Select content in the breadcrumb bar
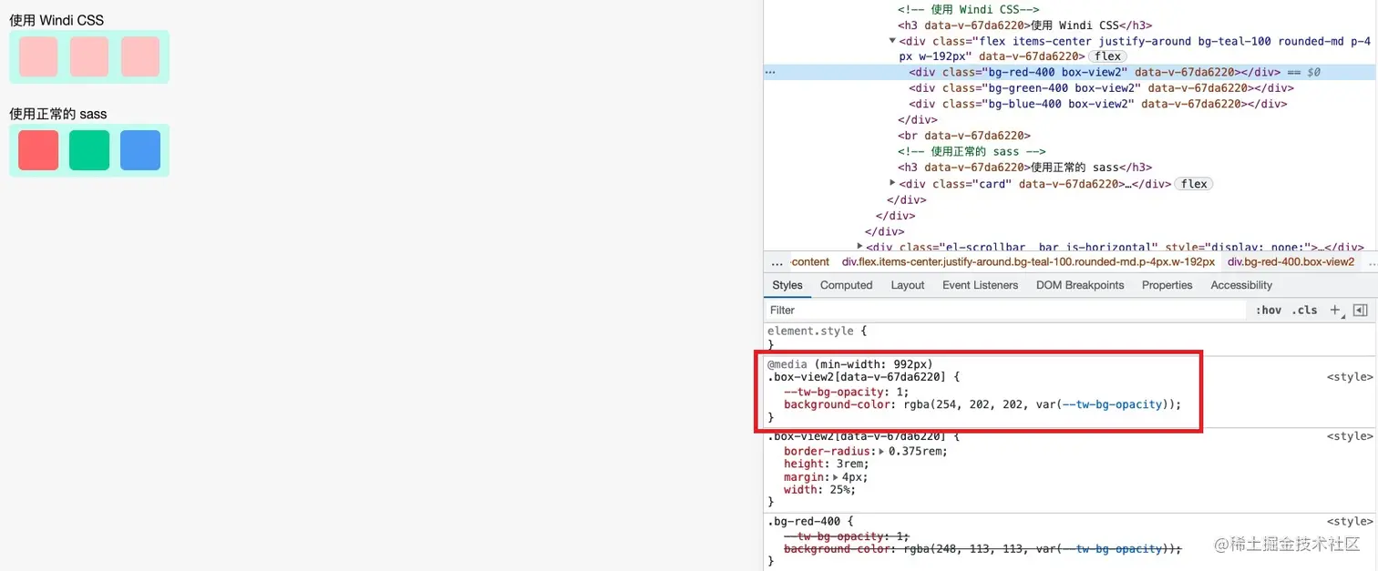This screenshot has width=1378, height=571. (x=810, y=261)
